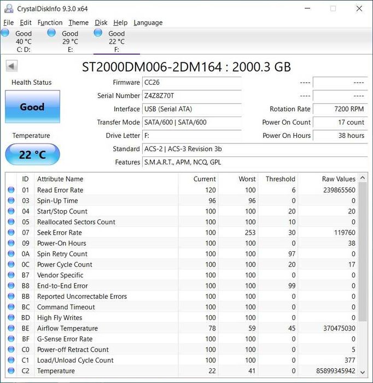The image size is (373, 383).
Task: Click the Standard field ACS-2 | ACS-3
Action: pos(255,149)
